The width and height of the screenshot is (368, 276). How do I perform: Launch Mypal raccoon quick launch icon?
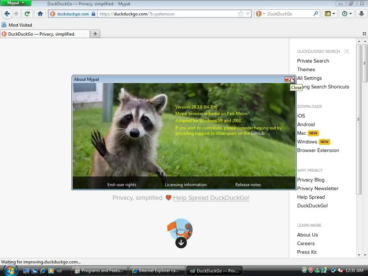click(59, 271)
